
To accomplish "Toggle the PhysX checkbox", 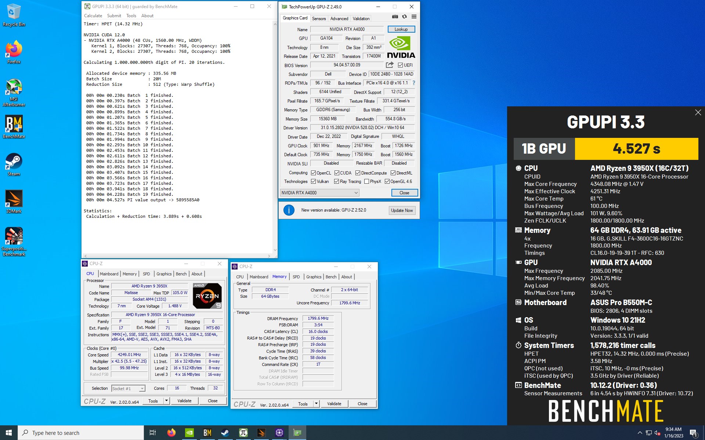I will 366,181.
